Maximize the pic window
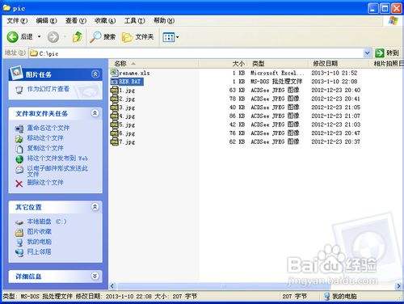 385,8
